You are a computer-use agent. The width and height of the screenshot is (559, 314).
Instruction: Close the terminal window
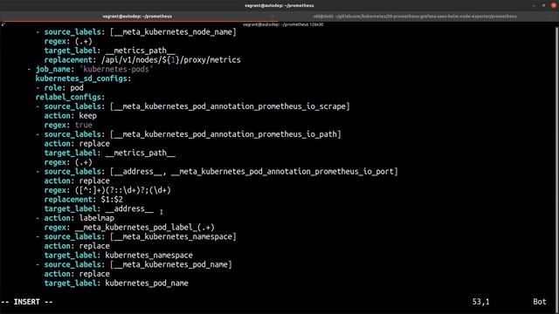tap(553, 5)
